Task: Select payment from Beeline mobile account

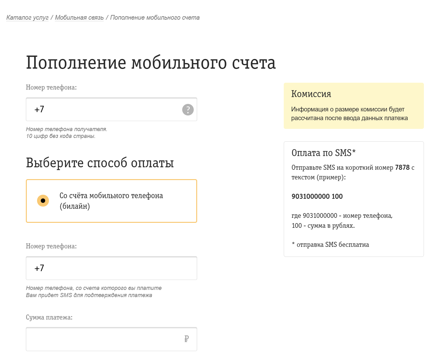Action: pos(43,201)
